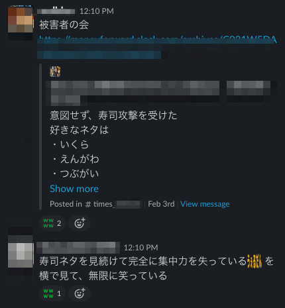
Task: Click the 被害者の会 message text
Action: (x=64, y=25)
